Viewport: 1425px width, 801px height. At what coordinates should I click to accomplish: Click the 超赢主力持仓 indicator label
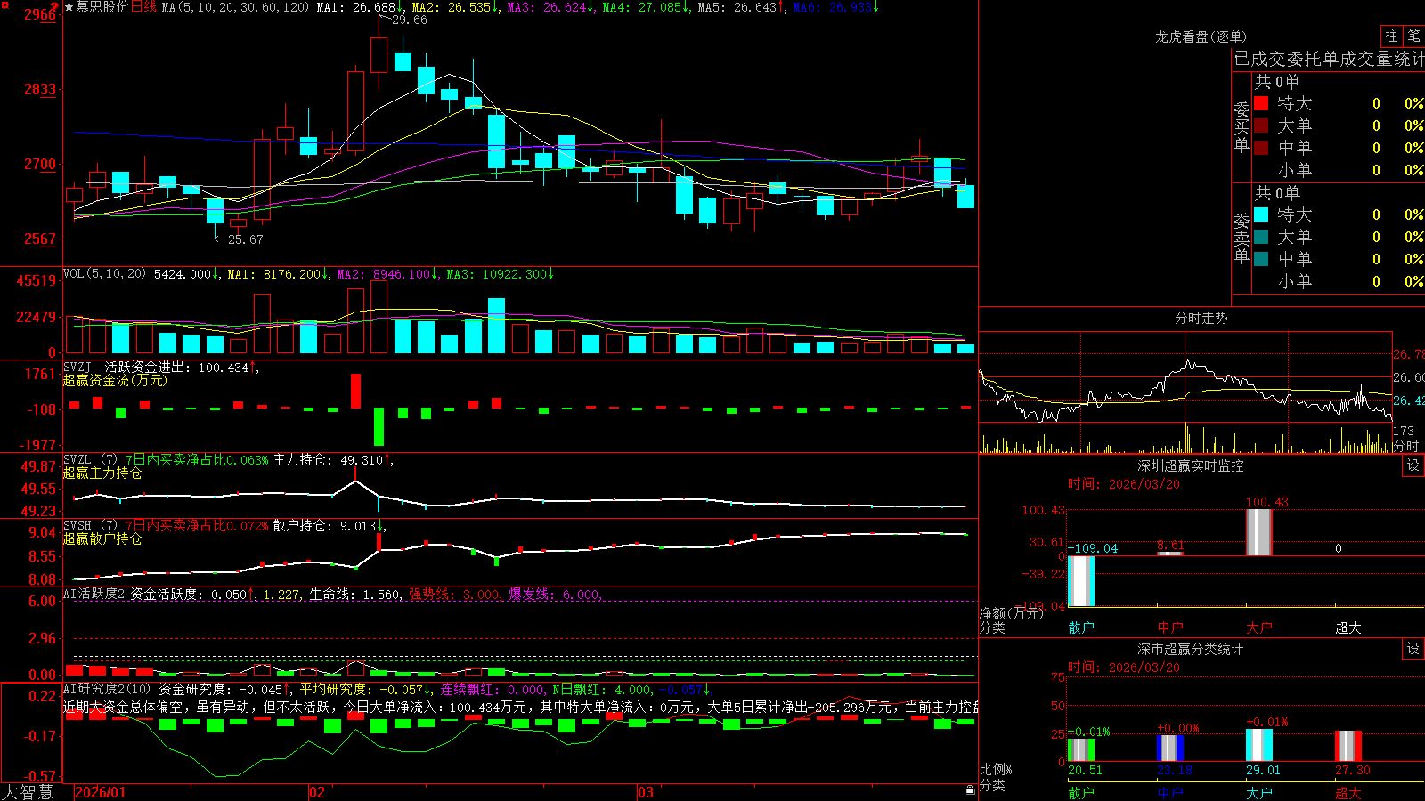click(x=102, y=473)
